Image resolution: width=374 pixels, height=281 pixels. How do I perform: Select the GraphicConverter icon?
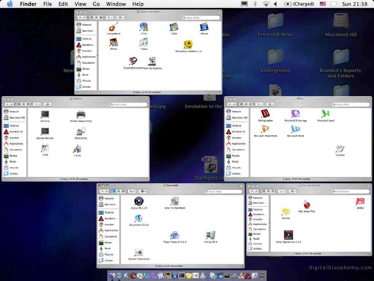click(133, 61)
